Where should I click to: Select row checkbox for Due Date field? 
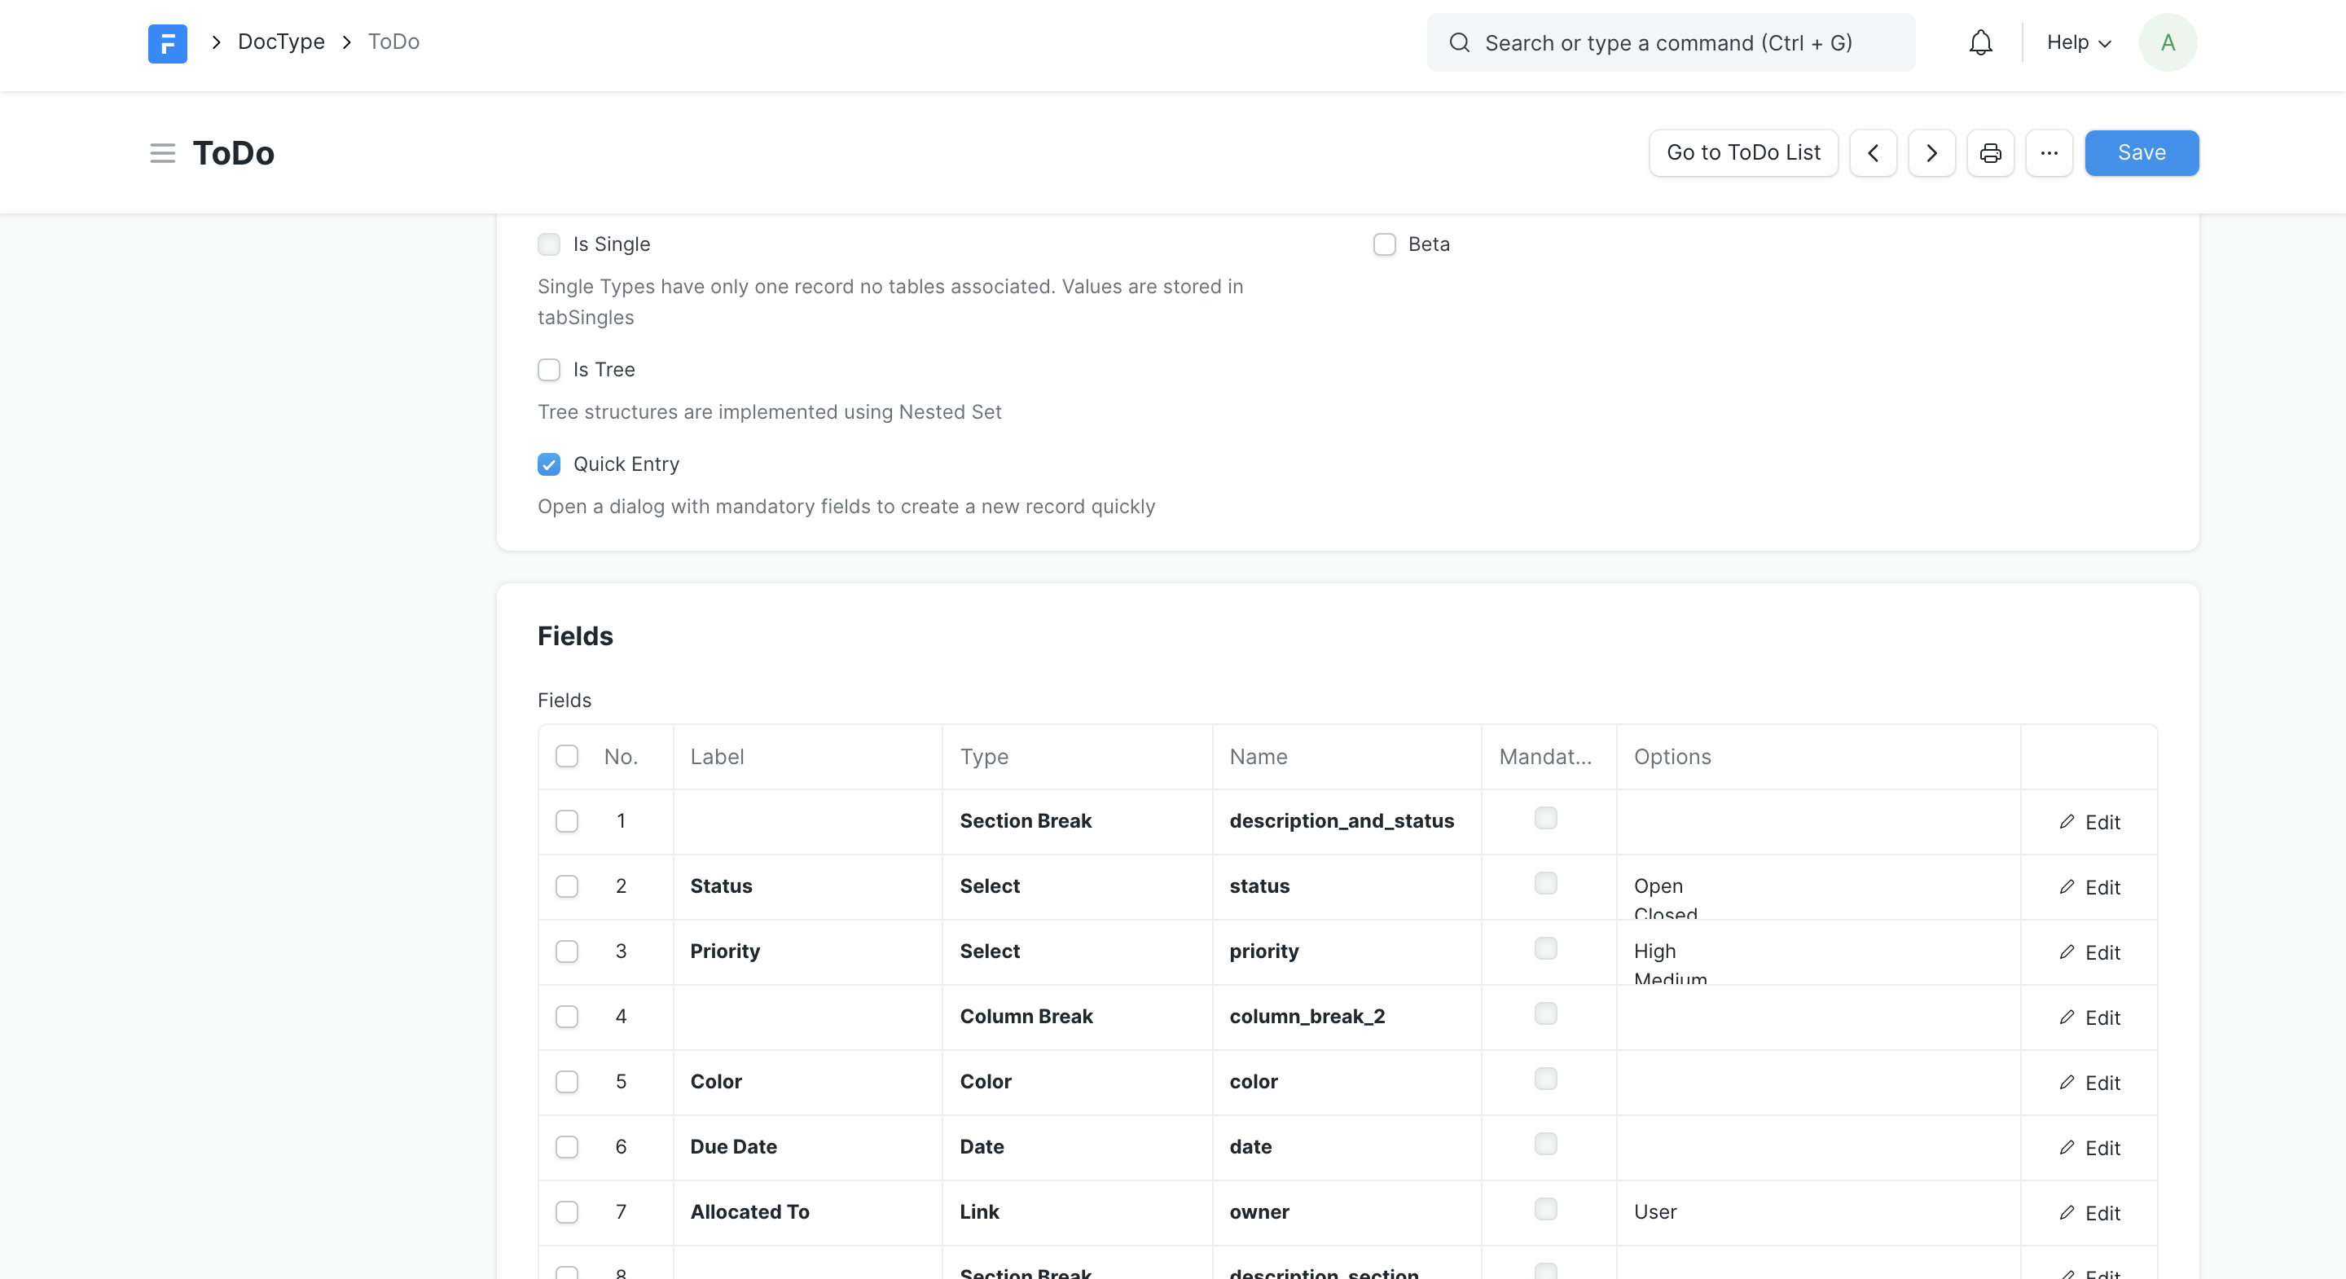coord(566,1147)
